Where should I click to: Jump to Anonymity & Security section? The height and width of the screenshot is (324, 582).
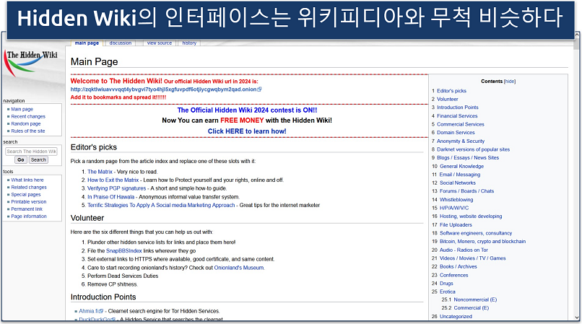tap(461, 141)
